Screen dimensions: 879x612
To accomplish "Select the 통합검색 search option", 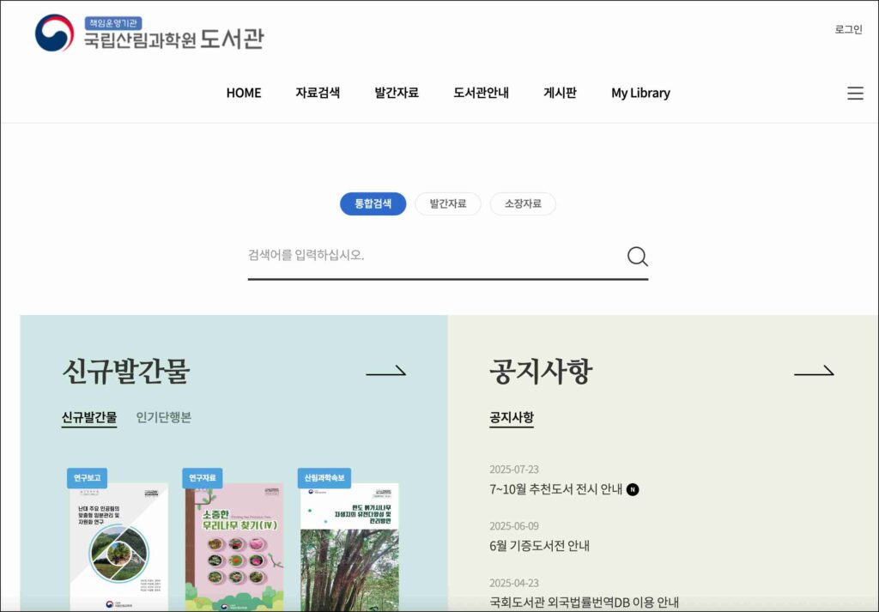I will [x=373, y=203].
